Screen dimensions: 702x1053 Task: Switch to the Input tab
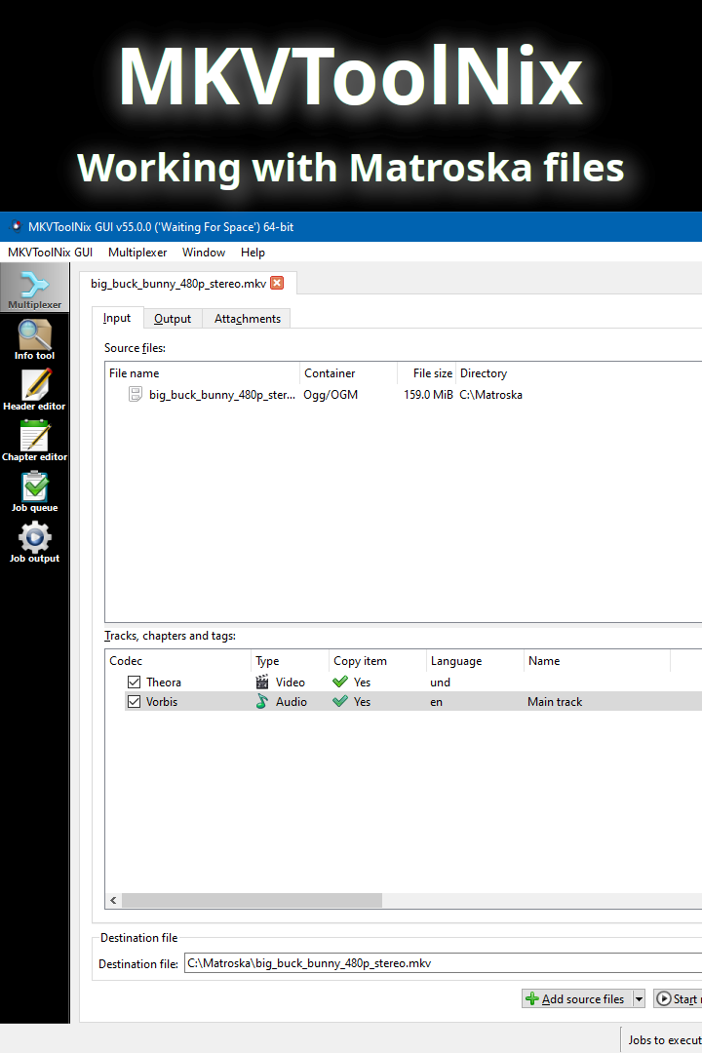pyautogui.click(x=117, y=318)
